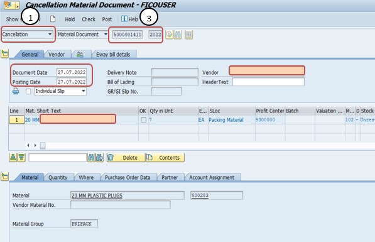Image resolution: width=375 pixels, height=242 pixels.
Task: Click the Delete item button
Action: coord(126,158)
